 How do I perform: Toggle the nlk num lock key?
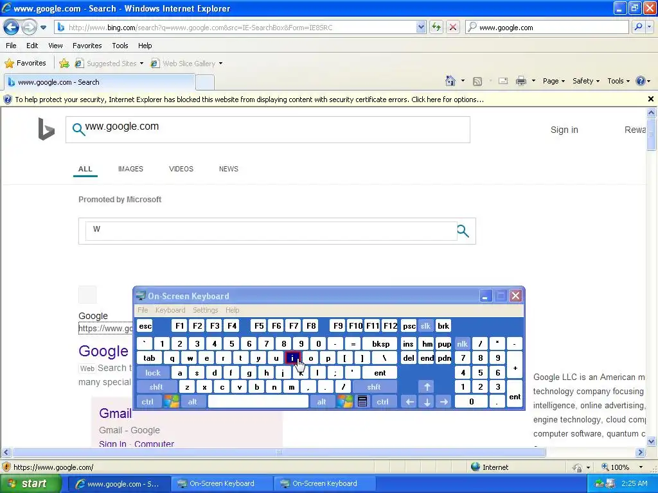(x=462, y=344)
